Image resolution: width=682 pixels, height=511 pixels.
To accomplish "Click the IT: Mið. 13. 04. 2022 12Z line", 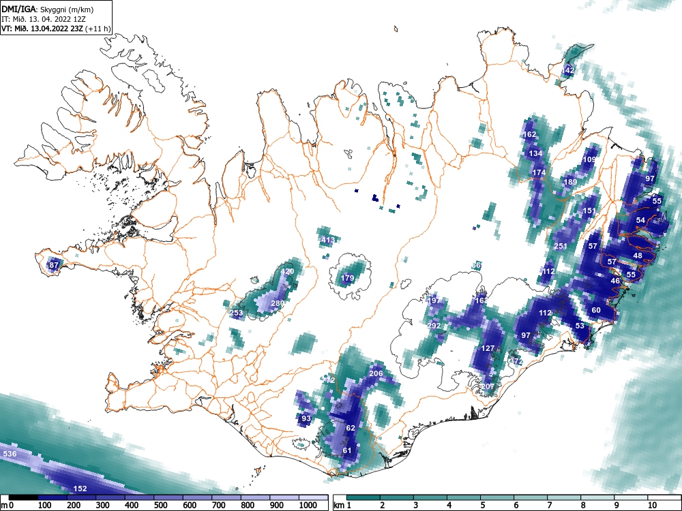I will (x=44, y=19).
